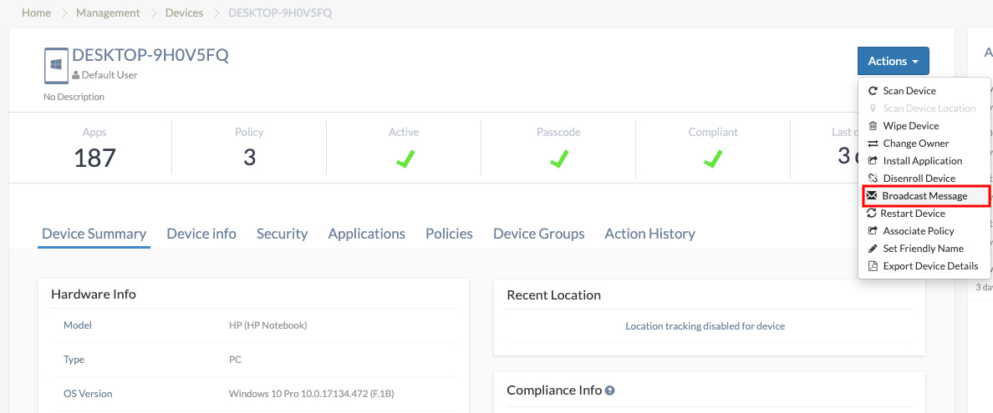Click the Install Application share icon
The width and height of the screenshot is (993, 413).
click(873, 161)
